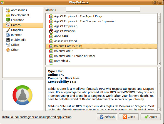Close the PlayOnLinux window with X
Image resolution: width=164 pixels, height=124 pixels.
155,3
